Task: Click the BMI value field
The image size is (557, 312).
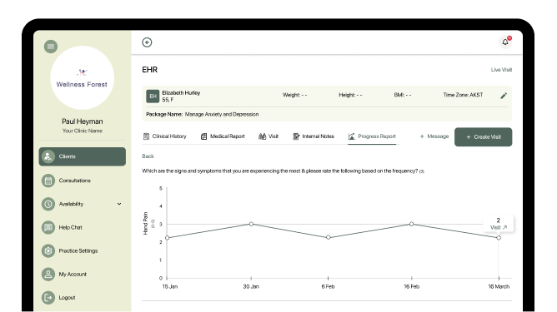Action: click(403, 95)
